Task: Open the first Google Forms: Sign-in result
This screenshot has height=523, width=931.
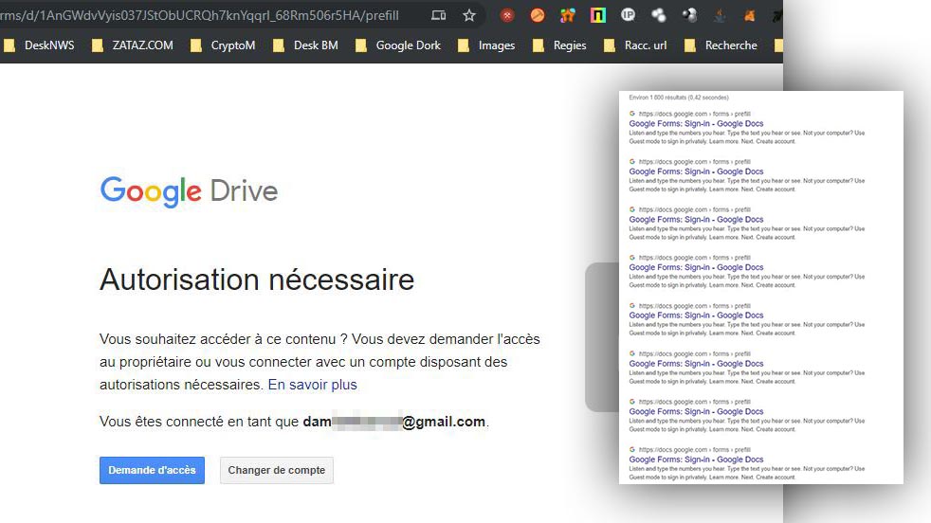Action: (696, 123)
